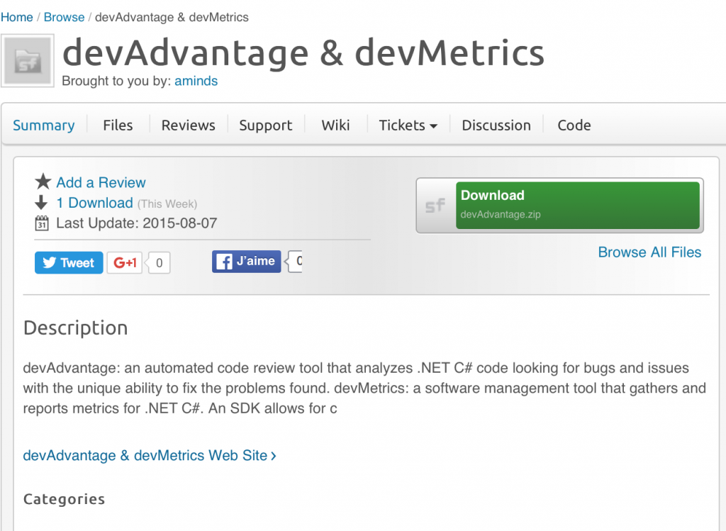Click the star icon beside Add a Review

click(43, 181)
